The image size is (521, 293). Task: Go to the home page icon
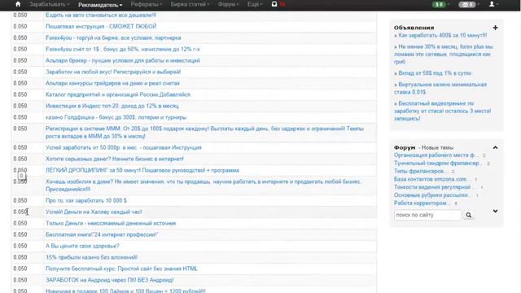[18, 4]
